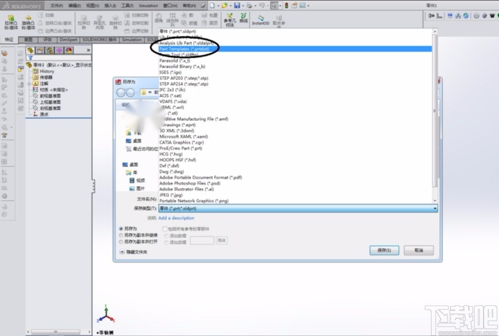Click the Print icon in top toolbar
Image resolution: width=499 pixels, height=336 pixels.
point(249,5)
